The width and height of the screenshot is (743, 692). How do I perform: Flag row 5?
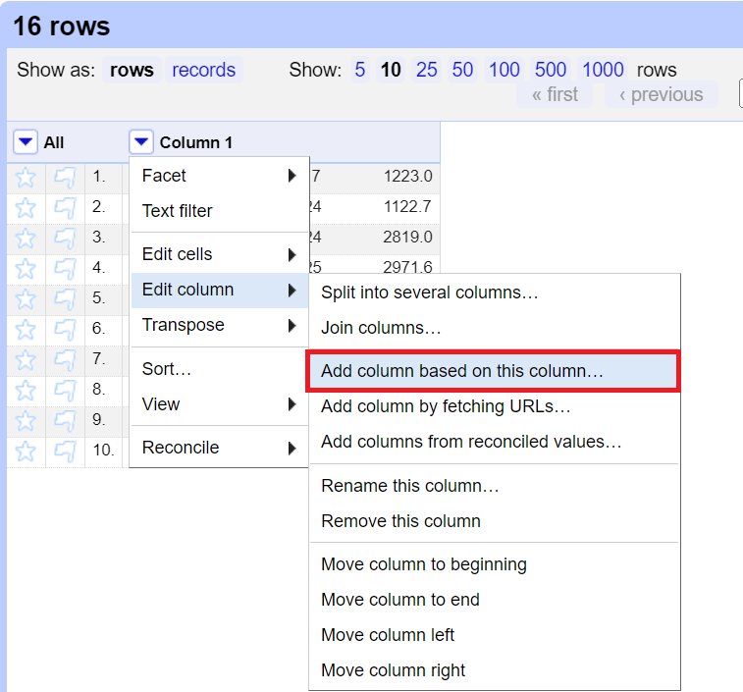coord(65,299)
